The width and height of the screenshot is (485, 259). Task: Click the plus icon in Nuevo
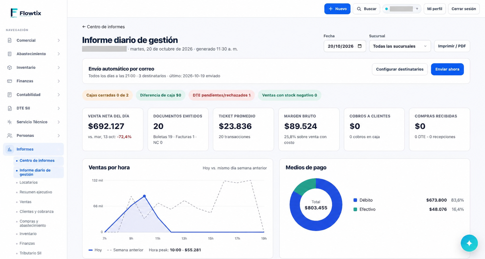[x=330, y=9]
